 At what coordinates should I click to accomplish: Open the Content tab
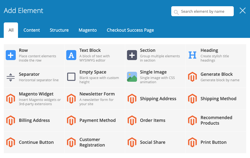(x=31, y=30)
